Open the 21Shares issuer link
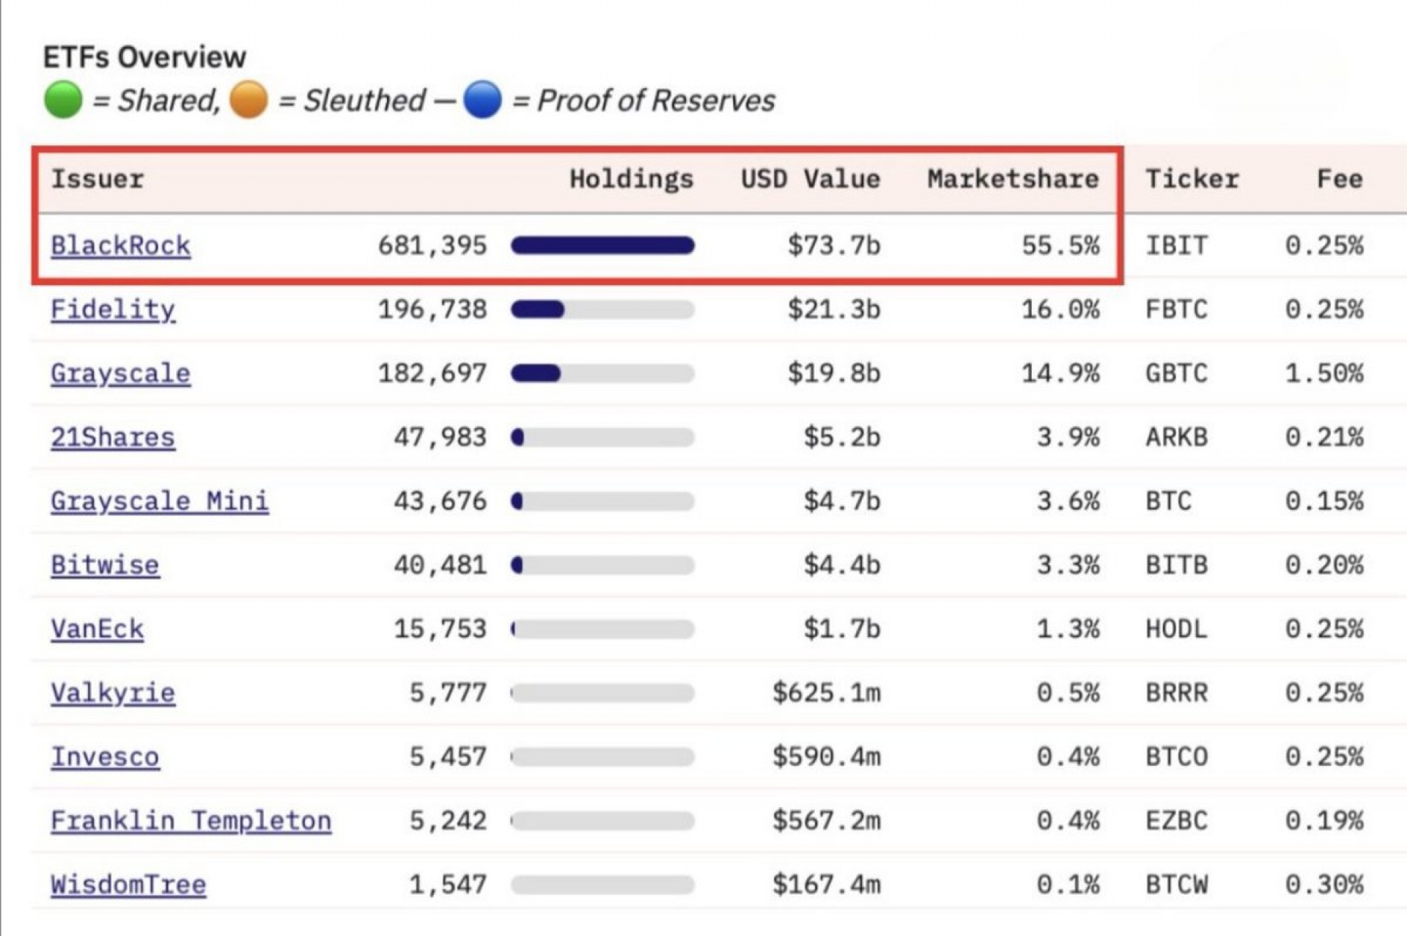 [x=113, y=438]
